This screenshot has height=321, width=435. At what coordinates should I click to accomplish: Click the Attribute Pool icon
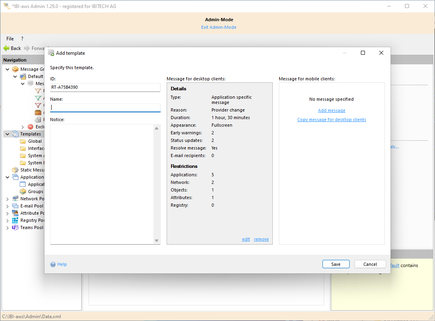tap(15, 213)
